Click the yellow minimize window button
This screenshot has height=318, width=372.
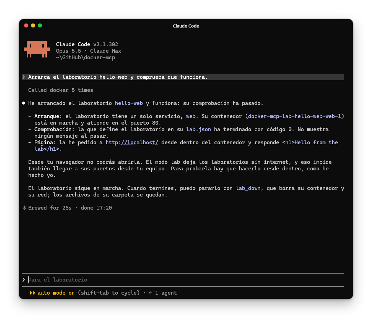click(x=33, y=25)
